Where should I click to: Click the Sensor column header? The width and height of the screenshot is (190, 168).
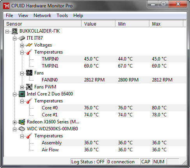[x=43, y=24]
